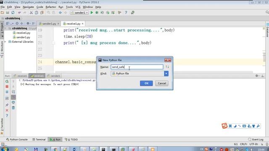Collapse the s3rabbitmq project root
Viewport: 269px width, 151px height.
5,28
